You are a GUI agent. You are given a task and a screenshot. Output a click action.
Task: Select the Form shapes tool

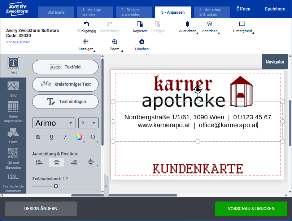[x=13, y=136]
